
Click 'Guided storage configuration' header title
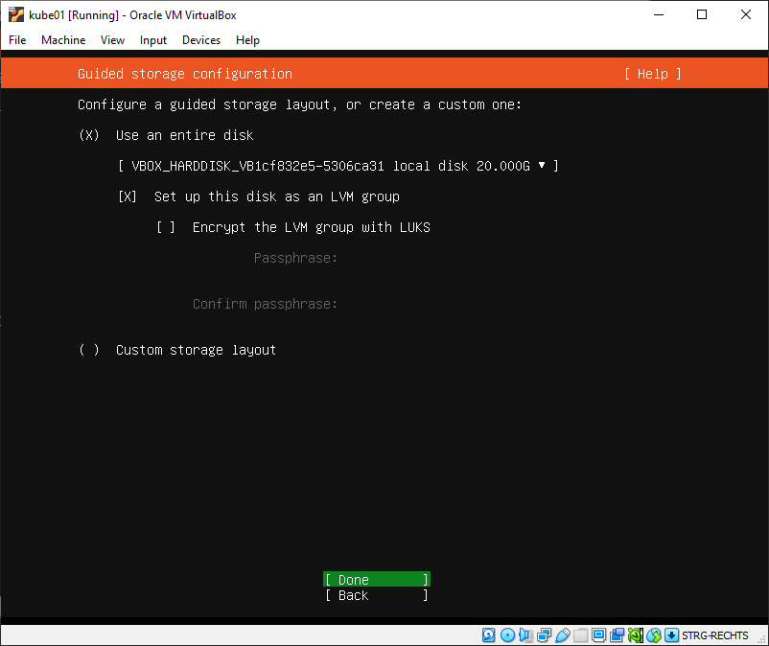[185, 74]
